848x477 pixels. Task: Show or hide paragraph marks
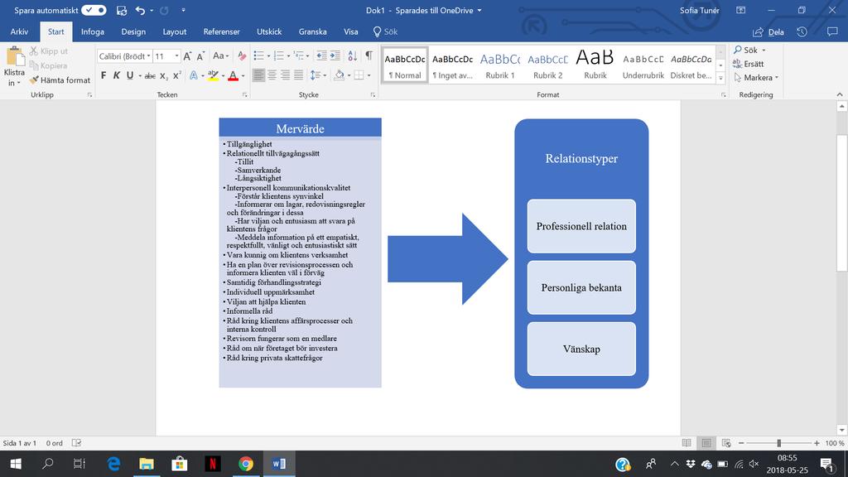369,56
